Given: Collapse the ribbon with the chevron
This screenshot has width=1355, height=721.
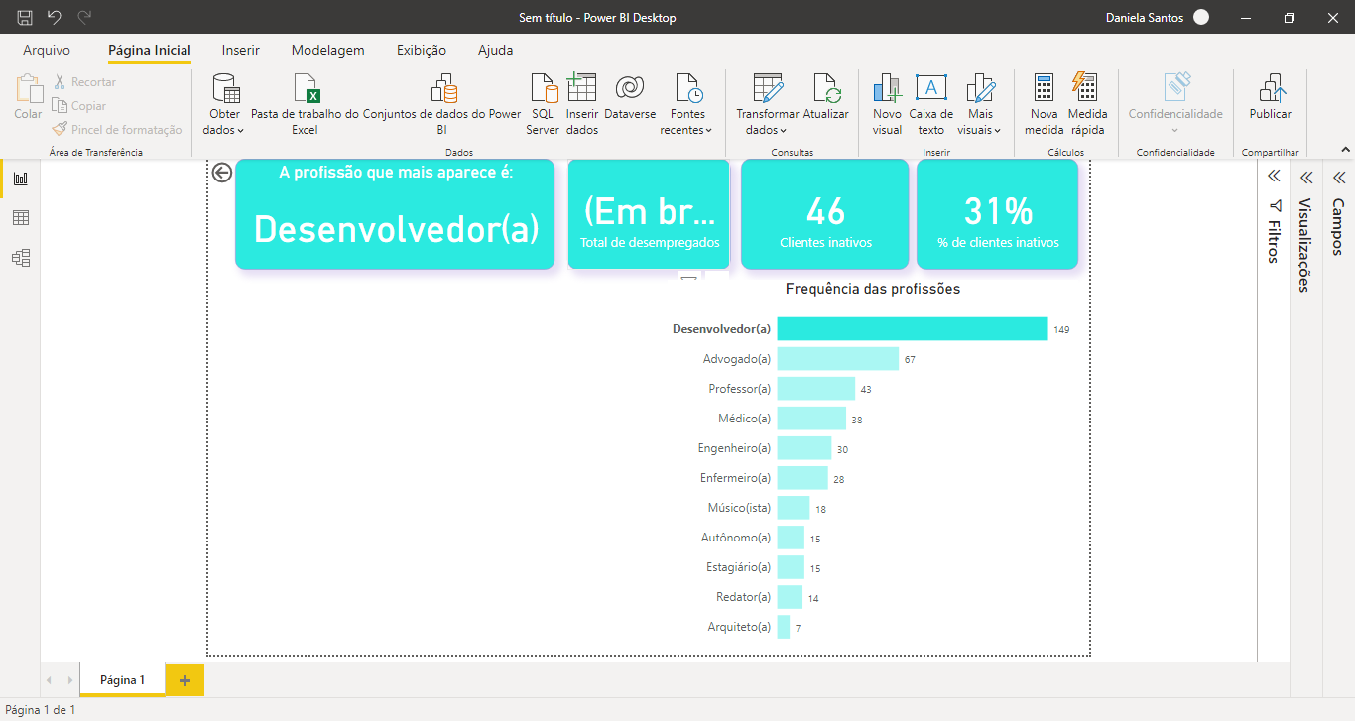Looking at the screenshot, I should (1345, 150).
